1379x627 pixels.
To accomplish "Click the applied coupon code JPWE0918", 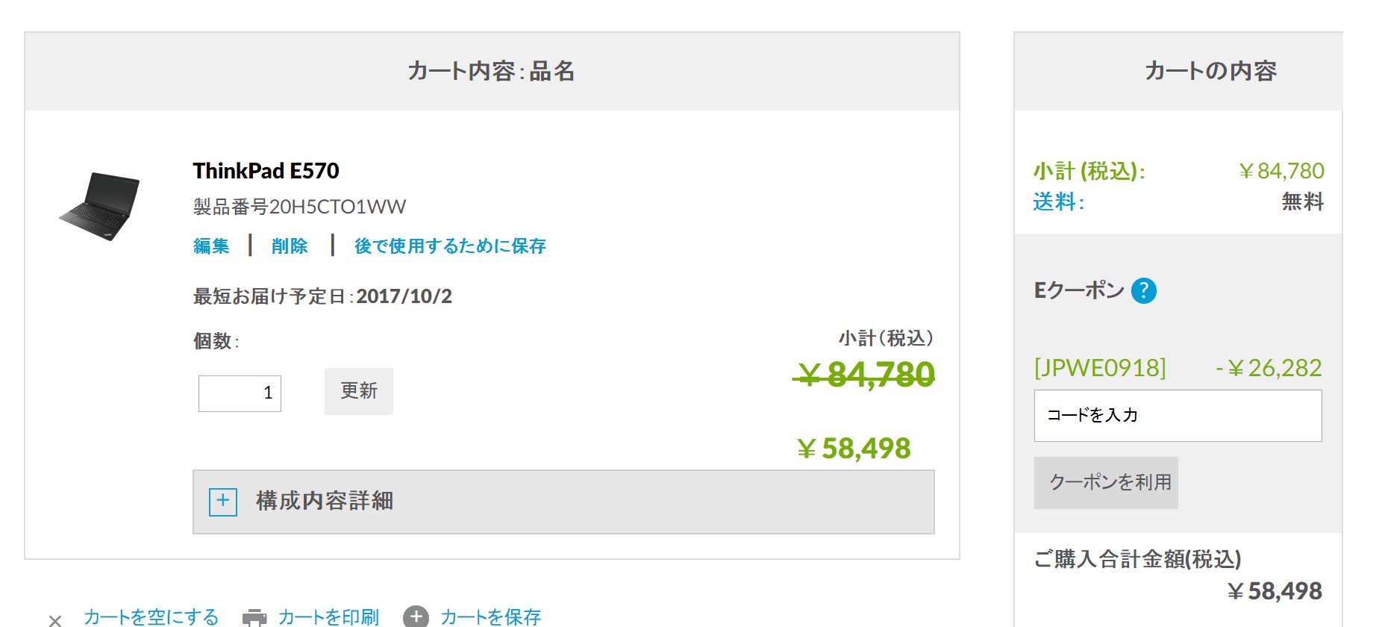I will point(1100,368).
